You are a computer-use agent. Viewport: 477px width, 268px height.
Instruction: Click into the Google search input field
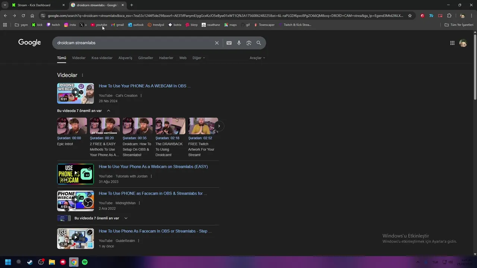pyautogui.click(x=134, y=43)
